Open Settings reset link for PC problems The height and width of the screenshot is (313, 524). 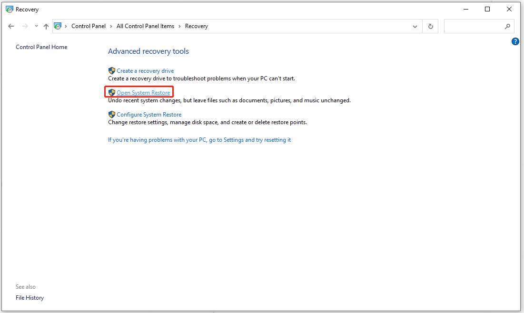tap(199, 140)
